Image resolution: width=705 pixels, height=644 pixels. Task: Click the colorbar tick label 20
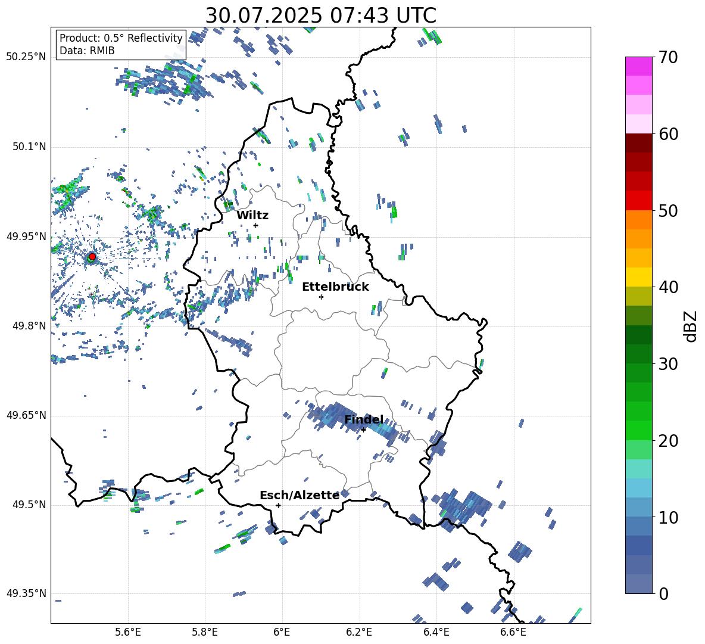coord(669,441)
